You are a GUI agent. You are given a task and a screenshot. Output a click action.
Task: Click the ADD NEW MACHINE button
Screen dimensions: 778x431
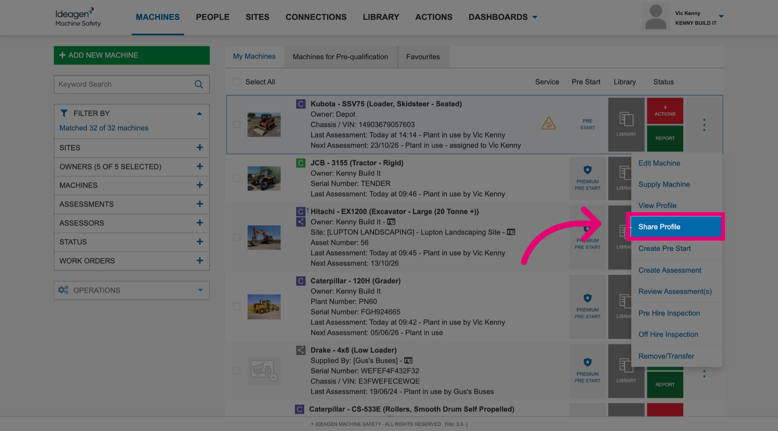point(132,55)
